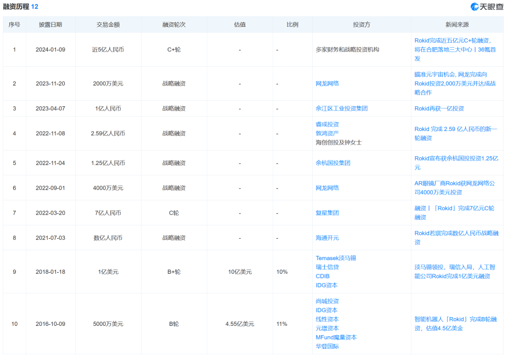Select the amount cell 4000万美元

pyautogui.click(x=108, y=188)
